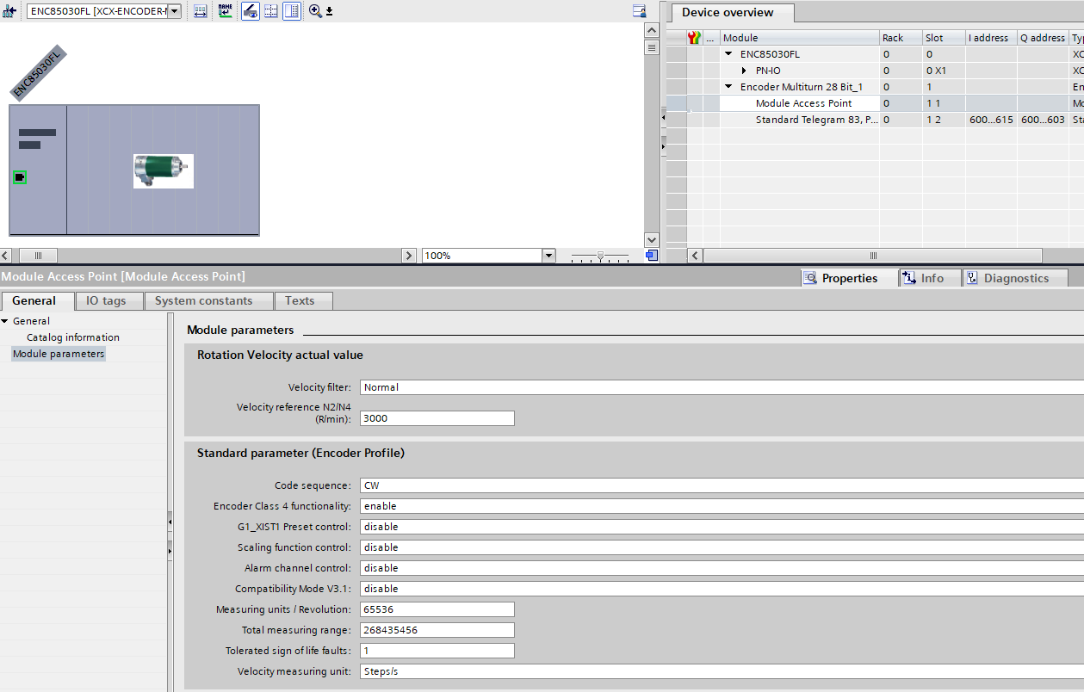Image resolution: width=1084 pixels, height=692 pixels.
Task: Open the Diagnostics tab
Action: click(1015, 278)
